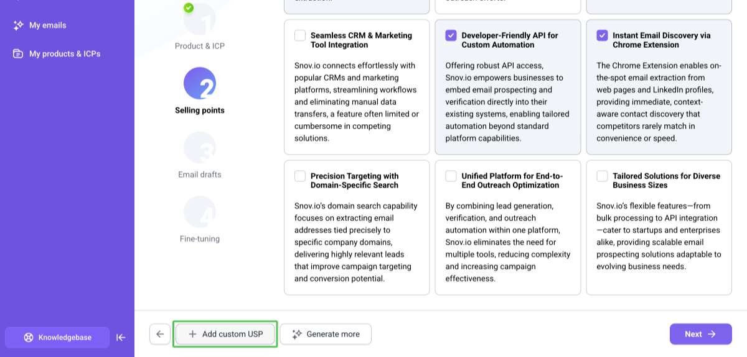Check Precision Targeting with Domain-Specific Search
The image size is (747, 357).
[300, 176]
